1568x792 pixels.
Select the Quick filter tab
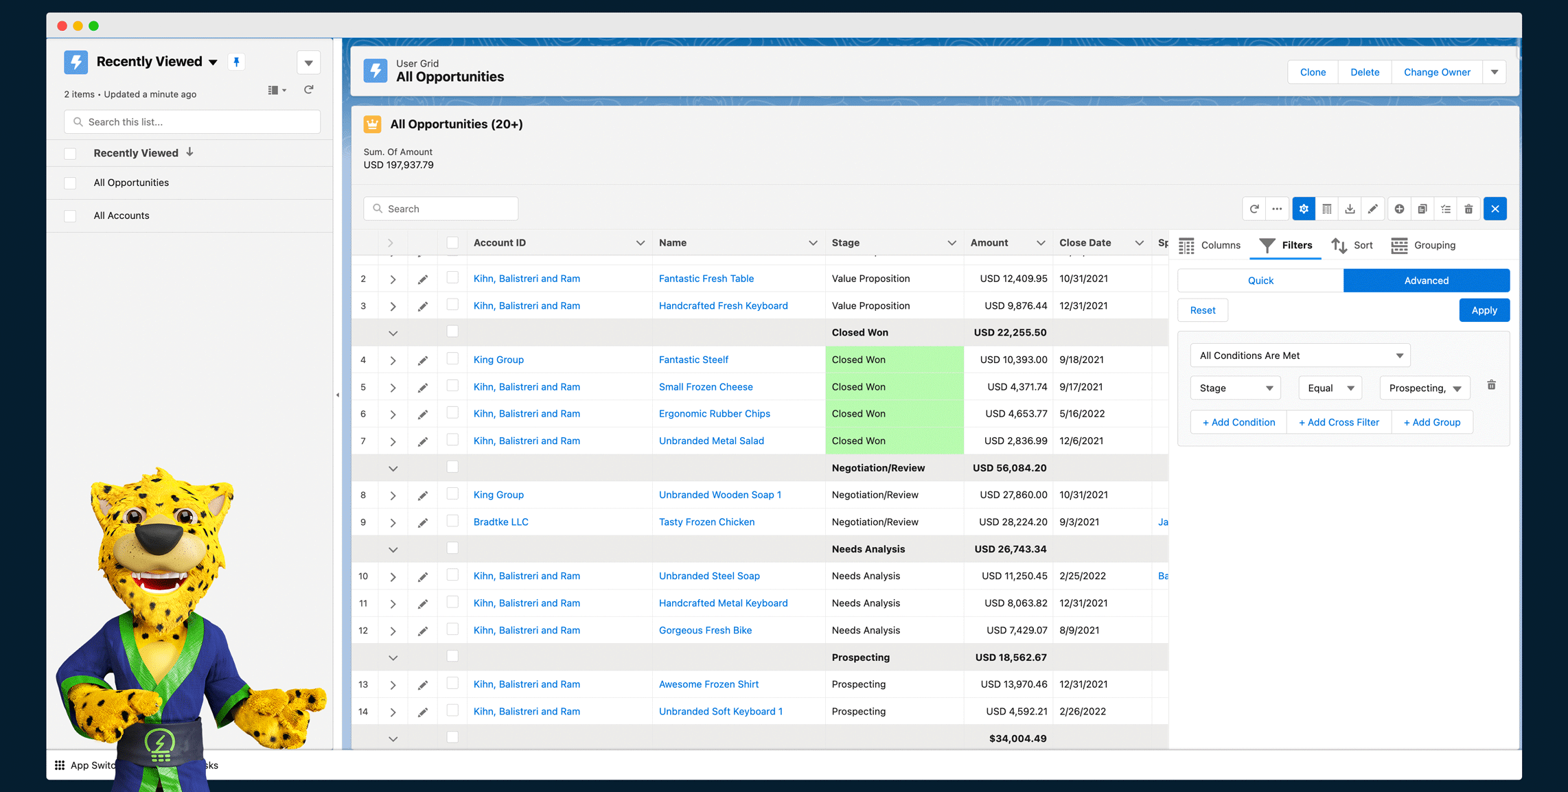1260,280
